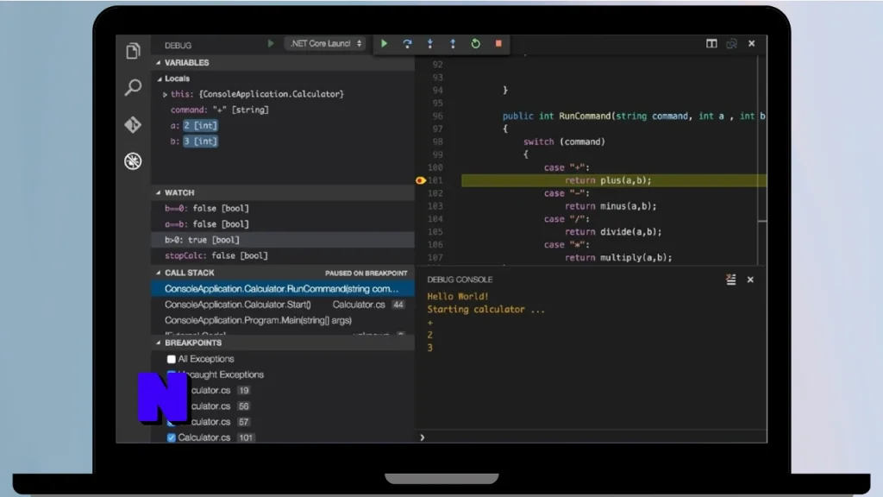Click the 'switch (command)' code line
The height and width of the screenshot is (497, 883).
(x=564, y=142)
